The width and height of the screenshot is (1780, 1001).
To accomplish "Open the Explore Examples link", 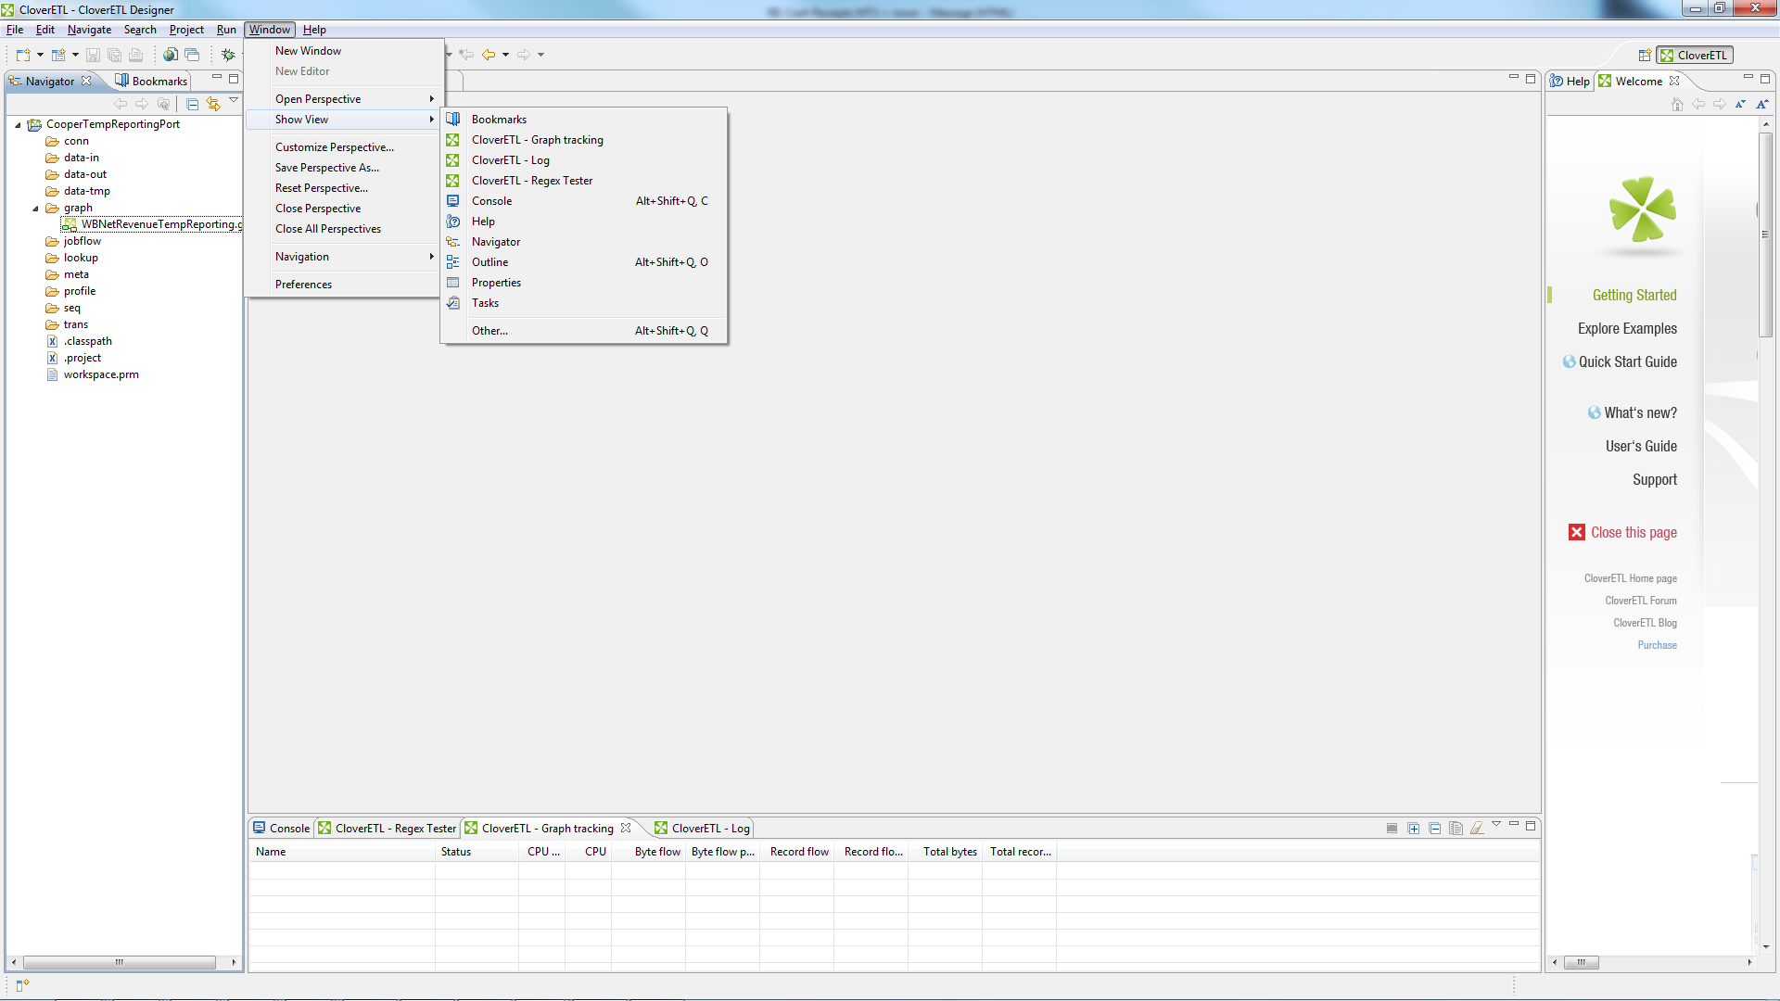I will click(x=1627, y=329).
